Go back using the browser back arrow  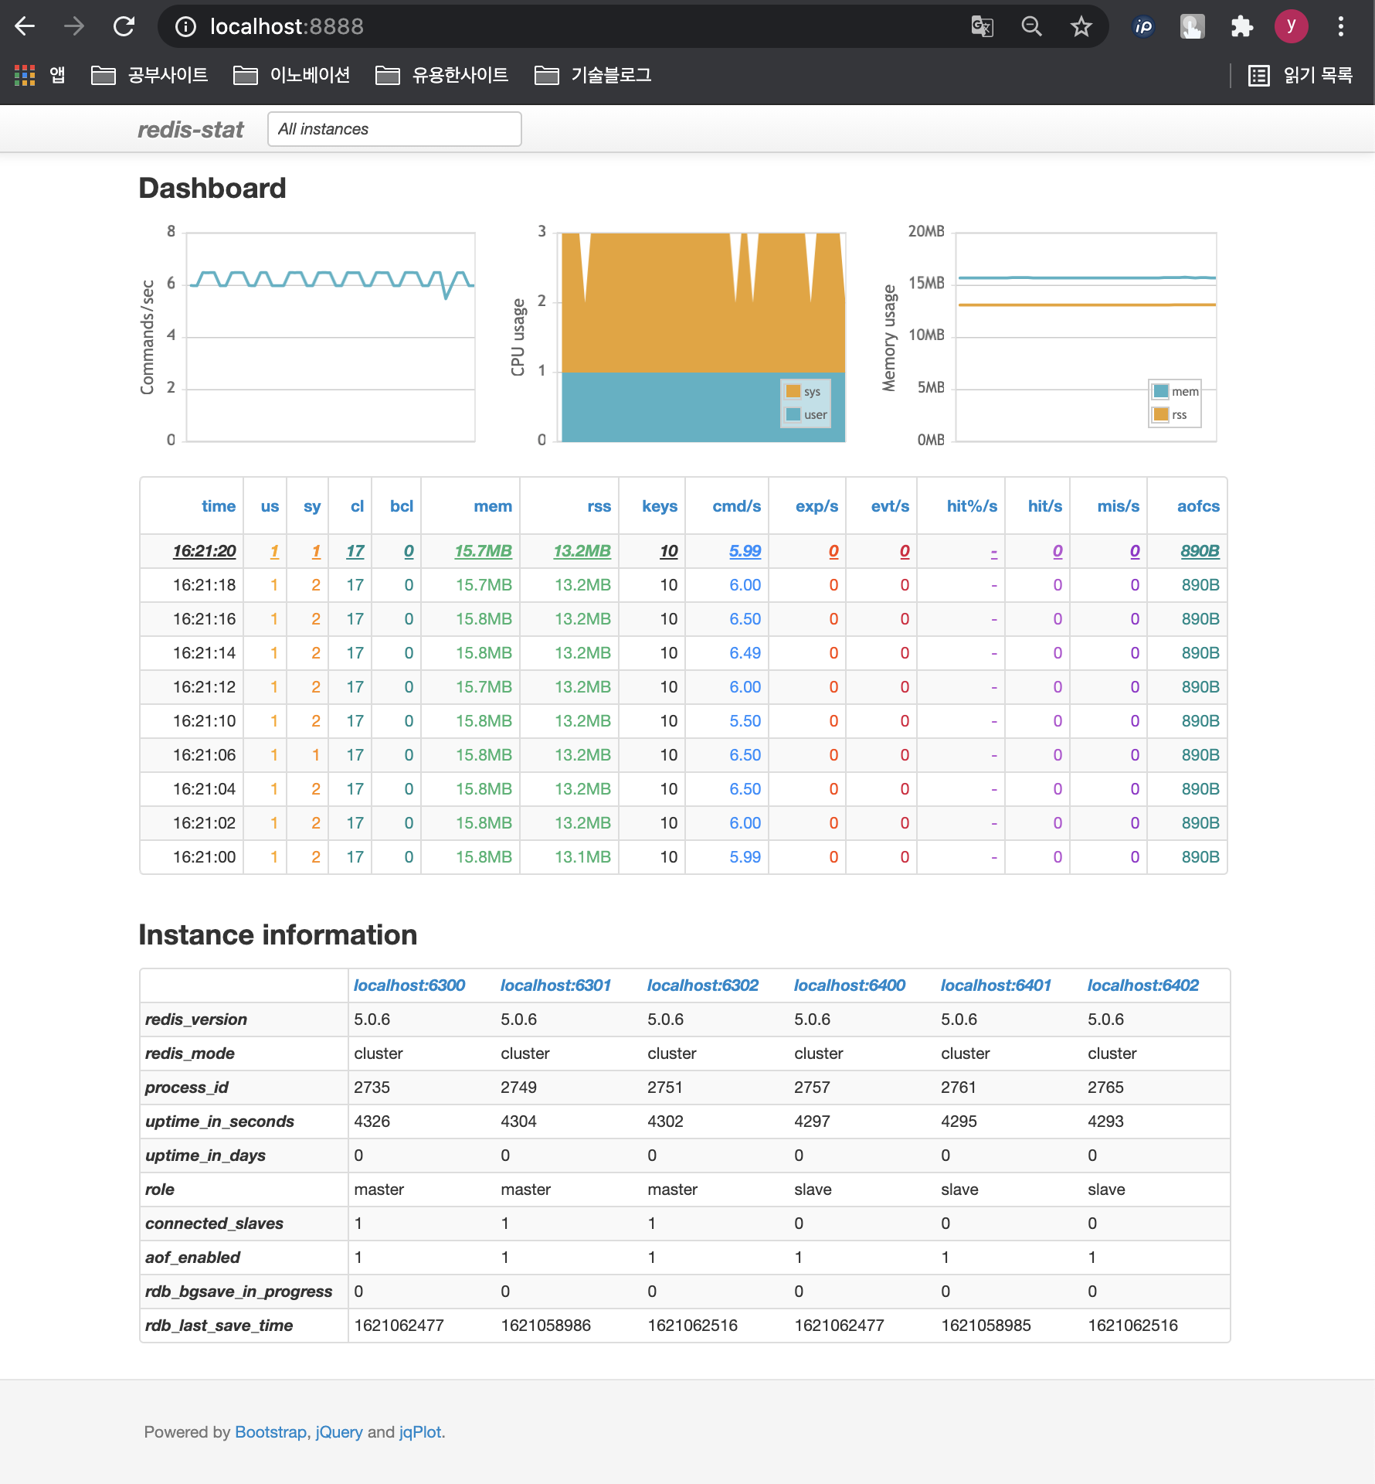click(x=25, y=26)
